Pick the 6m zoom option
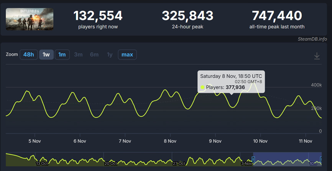 (x=94, y=54)
